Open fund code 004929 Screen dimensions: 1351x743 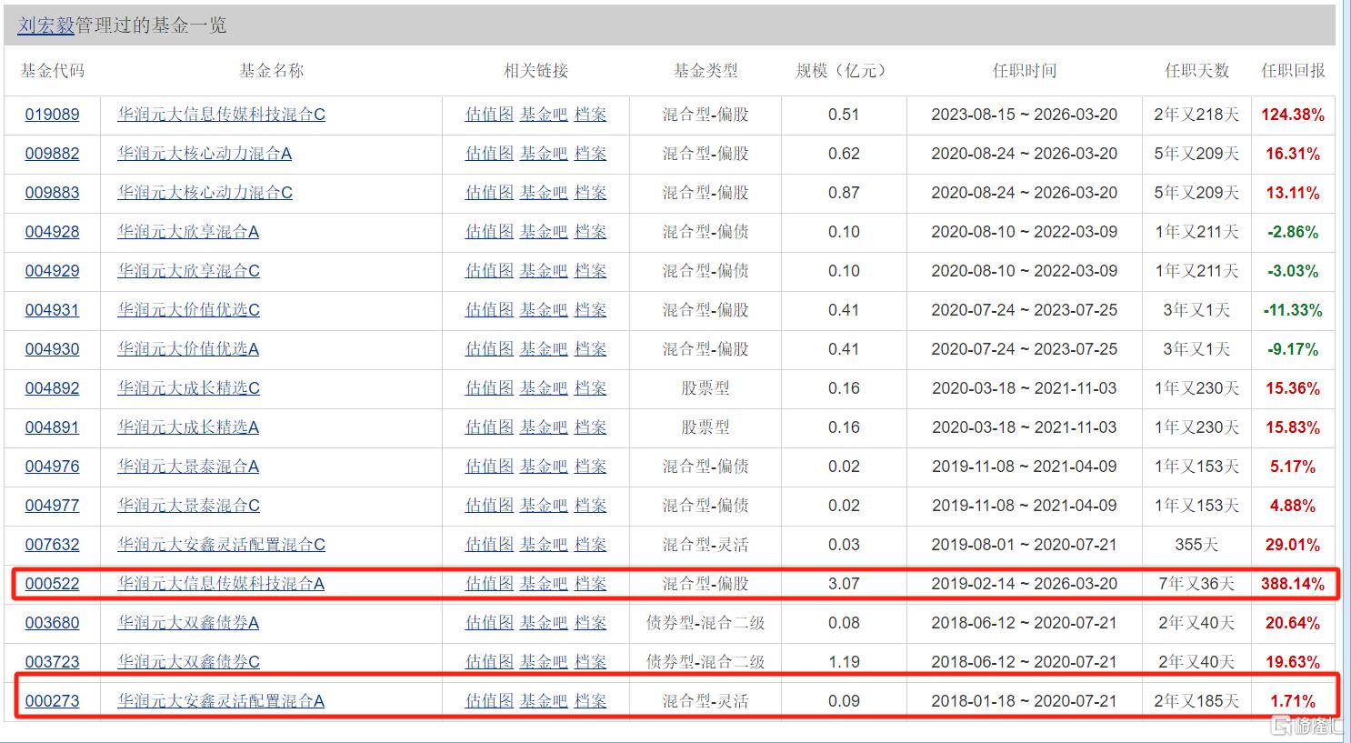pos(52,271)
